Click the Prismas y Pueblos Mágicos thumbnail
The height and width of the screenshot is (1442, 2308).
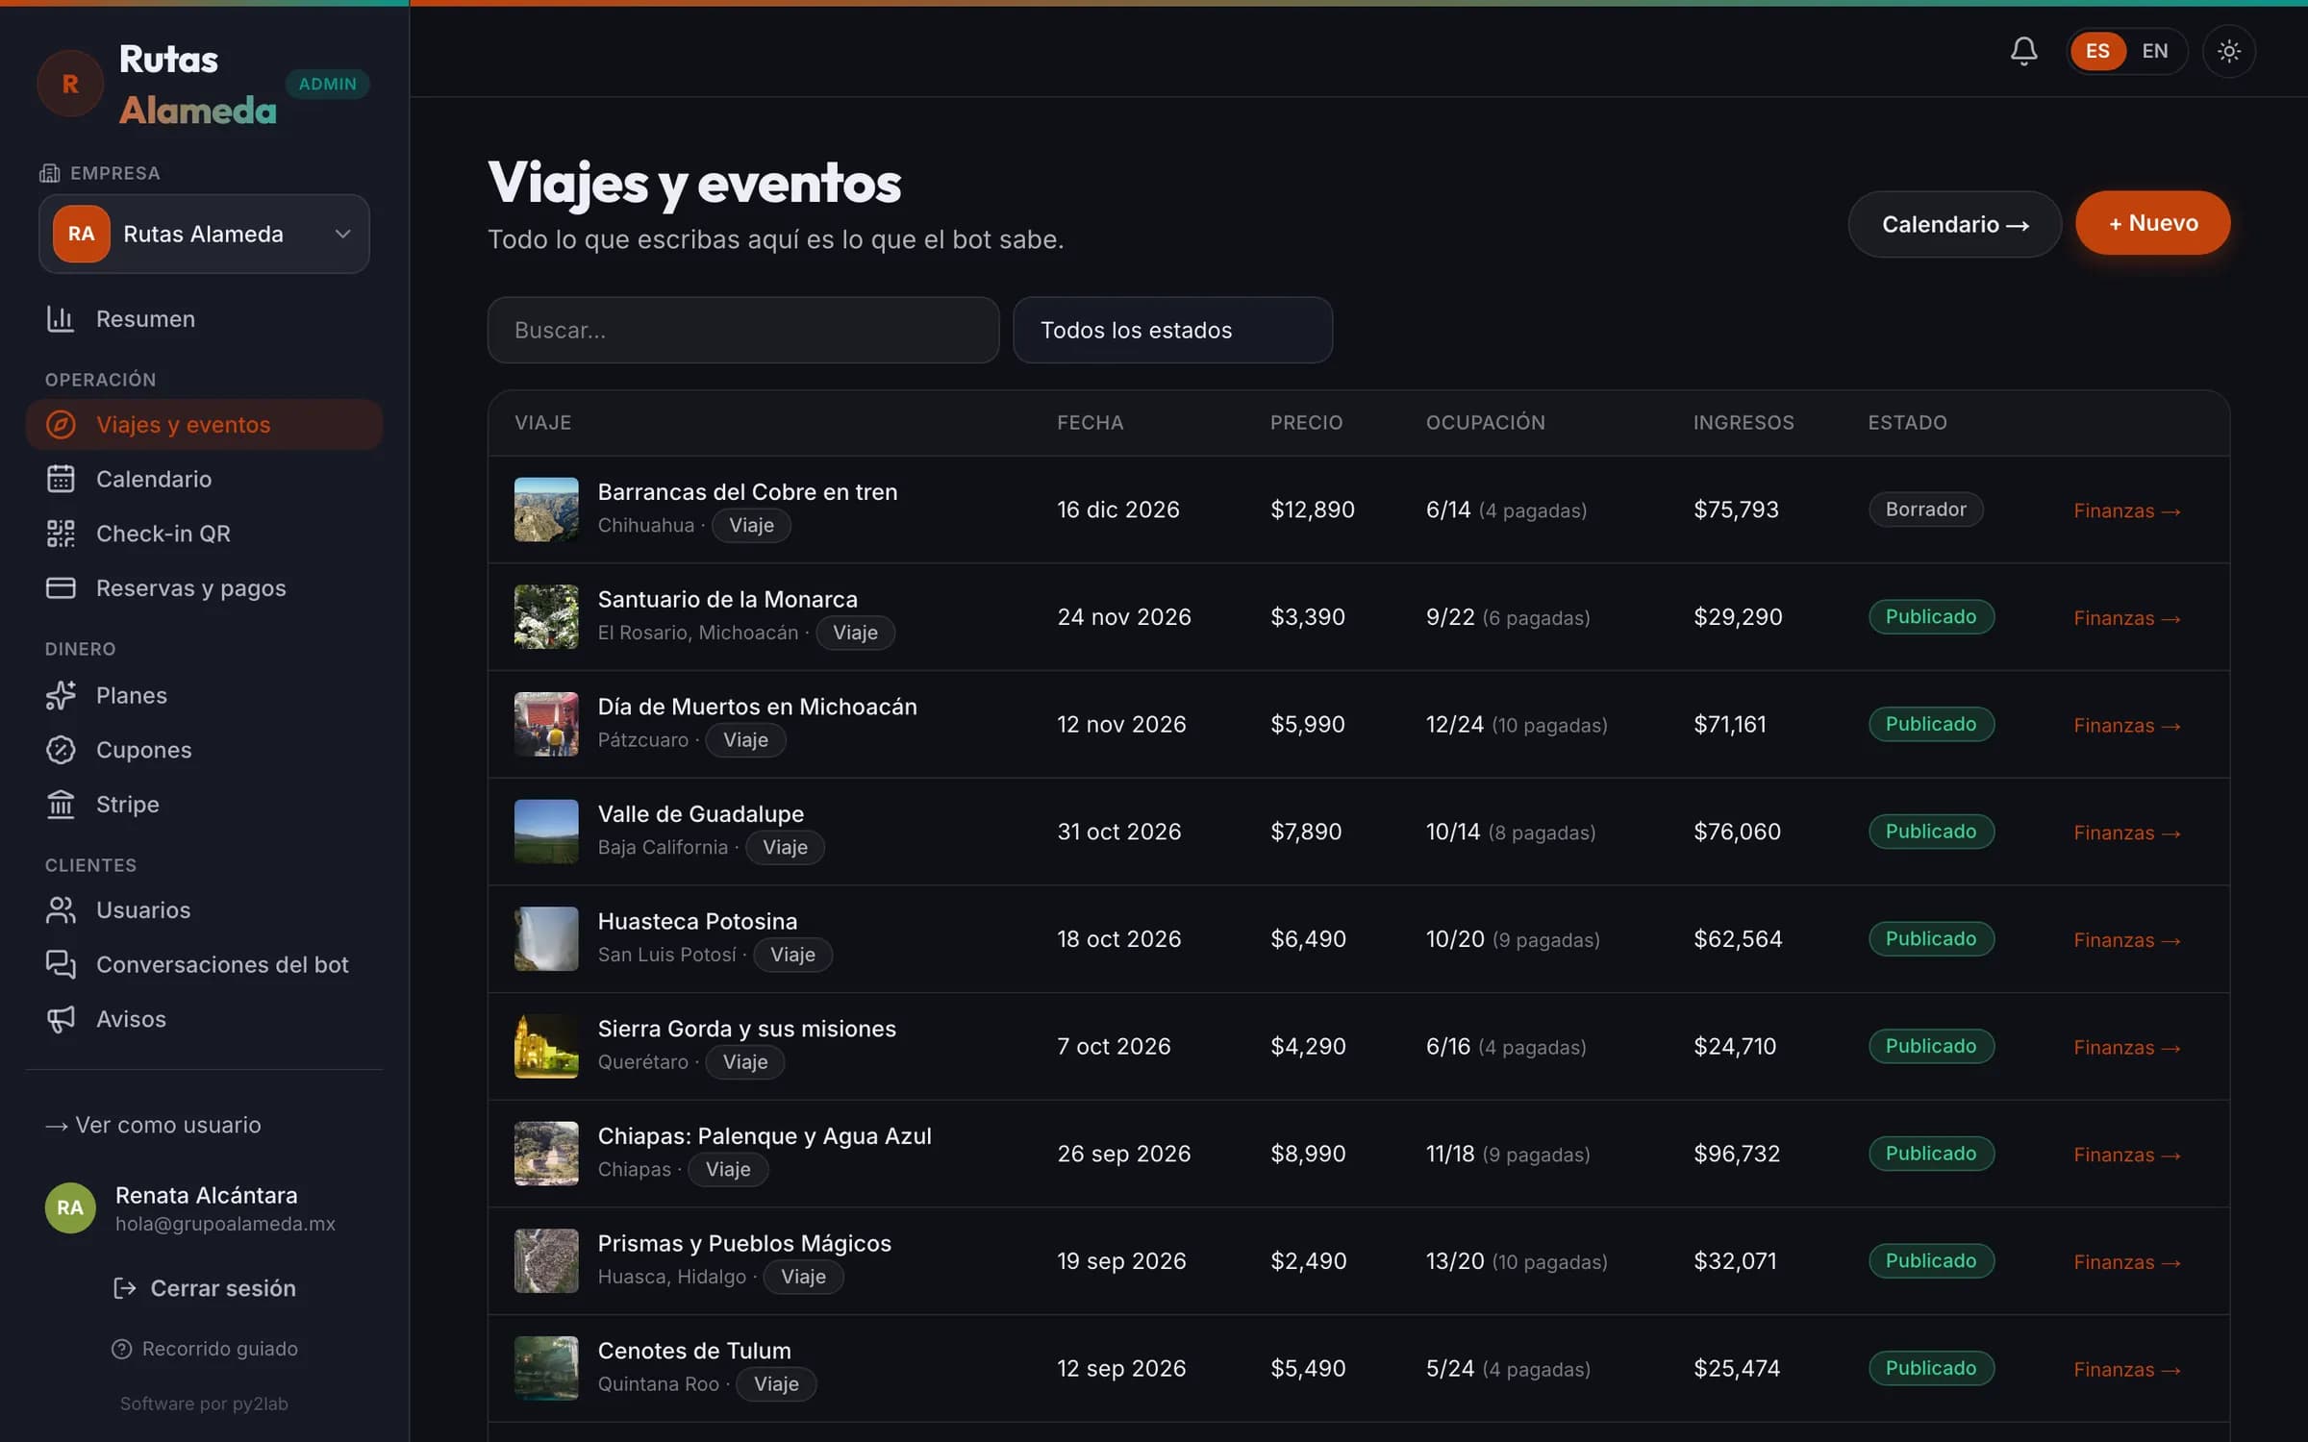[546, 1260]
